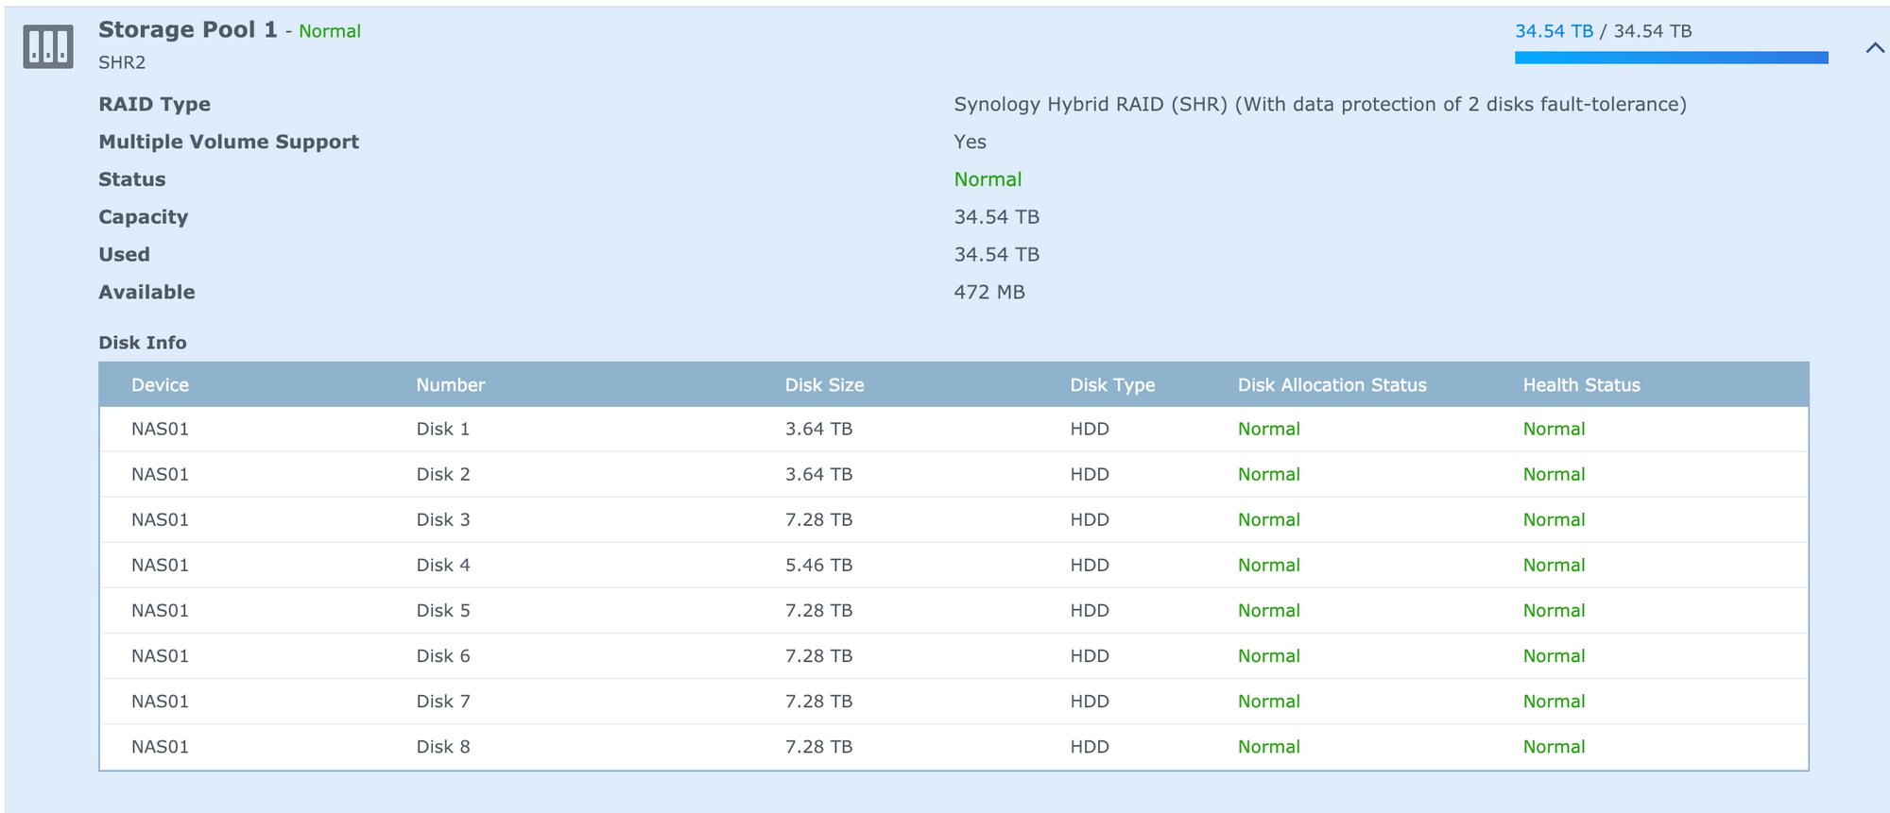
Task: Click Disk 3 health status Normal
Action: [x=1554, y=520]
